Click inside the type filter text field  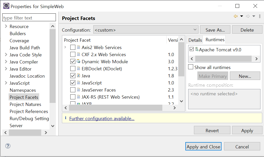29,17
